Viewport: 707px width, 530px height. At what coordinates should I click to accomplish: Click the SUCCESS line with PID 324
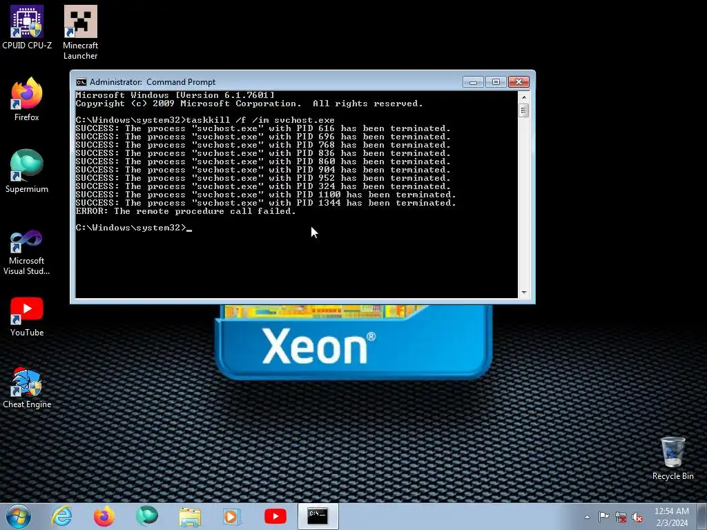pyautogui.click(x=263, y=186)
